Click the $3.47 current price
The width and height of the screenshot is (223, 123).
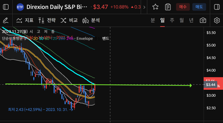101,7
